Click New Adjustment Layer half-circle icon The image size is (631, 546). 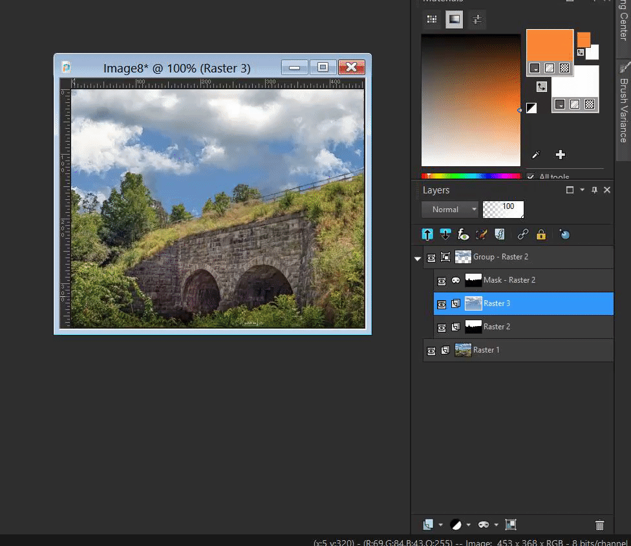(x=456, y=524)
